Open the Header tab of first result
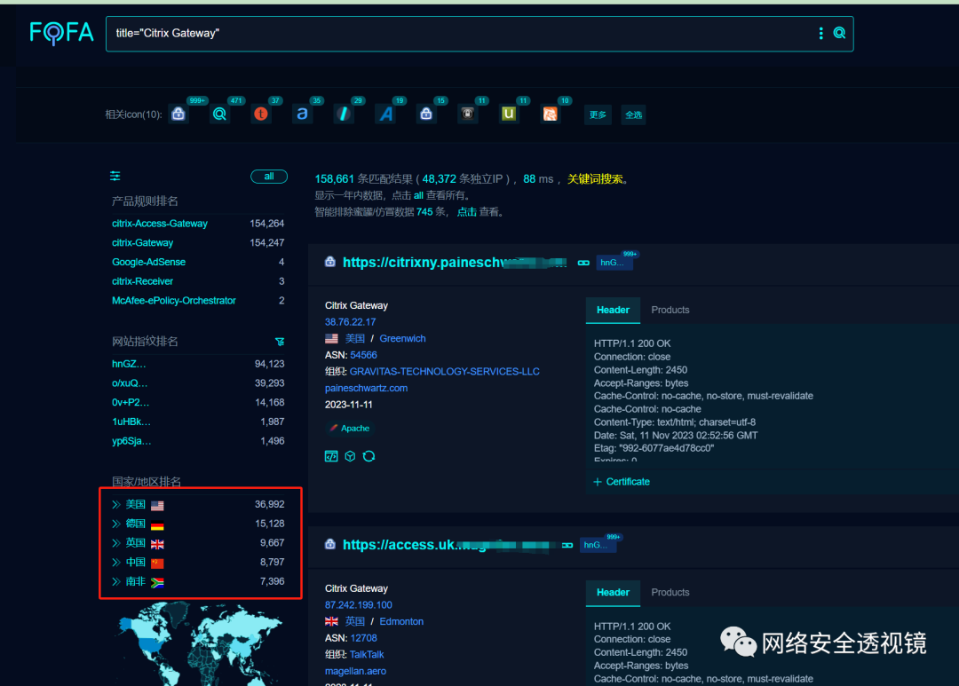The image size is (959, 686). pyautogui.click(x=613, y=310)
